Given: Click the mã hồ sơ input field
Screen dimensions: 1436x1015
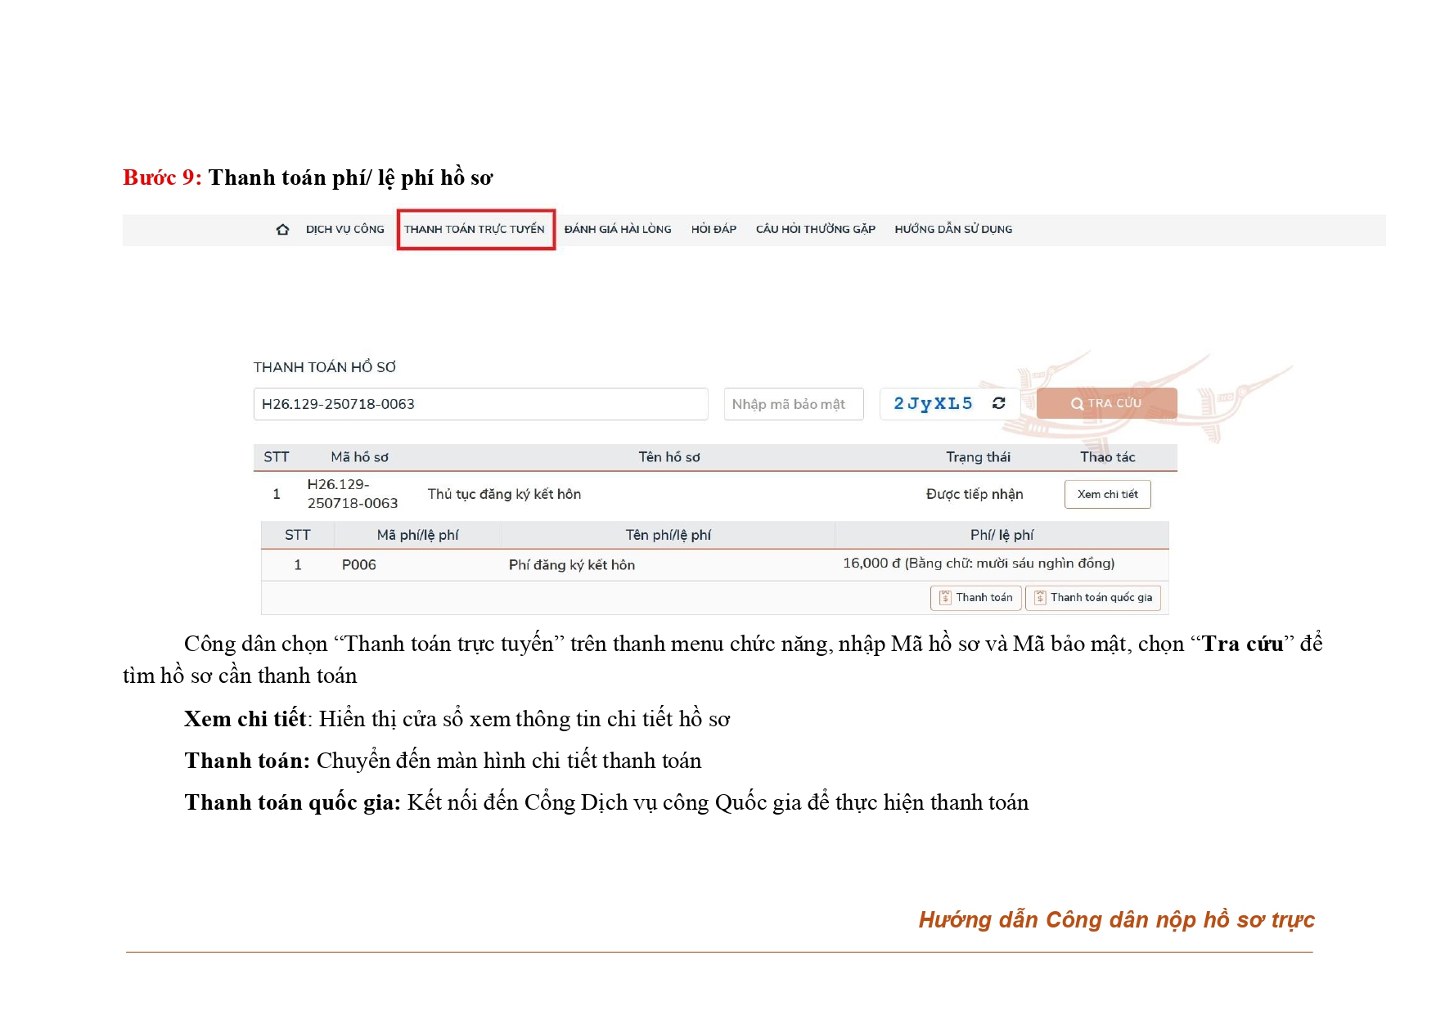Looking at the screenshot, I should pyautogui.click(x=480, y=404).
